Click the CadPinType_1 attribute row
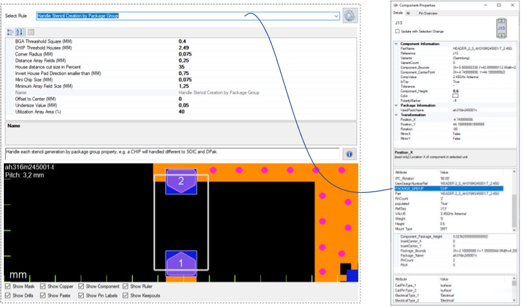 453,286
